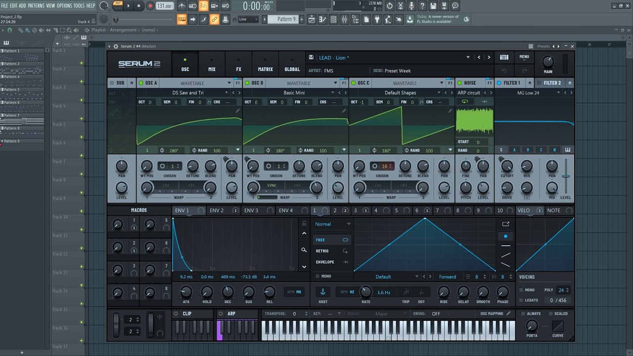The width and height of the screenshot is (633, 356).
Task: Click the FL Studio record button
Action: click(x=150, y=6)
